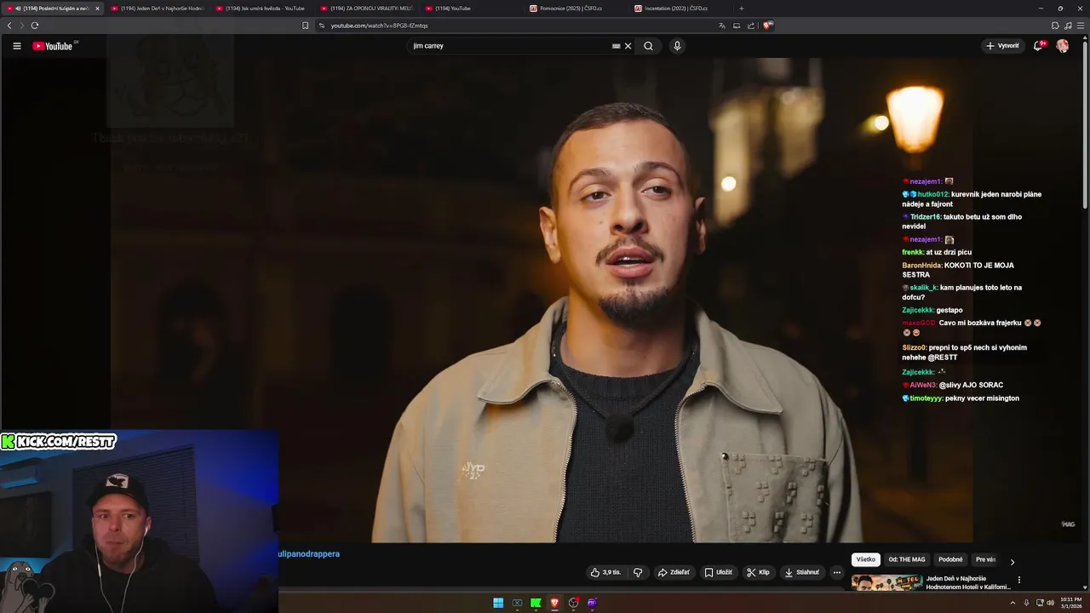Screen dimensions: 1090x613
Task: Open the on-screen keyboard in search box
Action: click(x=616, y=46)
